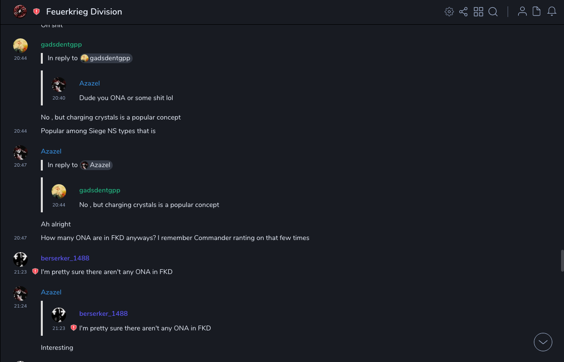Click berserker_1488's avatar above 21:23 timestamp
The image size is (564, 362).
[20, 259]
